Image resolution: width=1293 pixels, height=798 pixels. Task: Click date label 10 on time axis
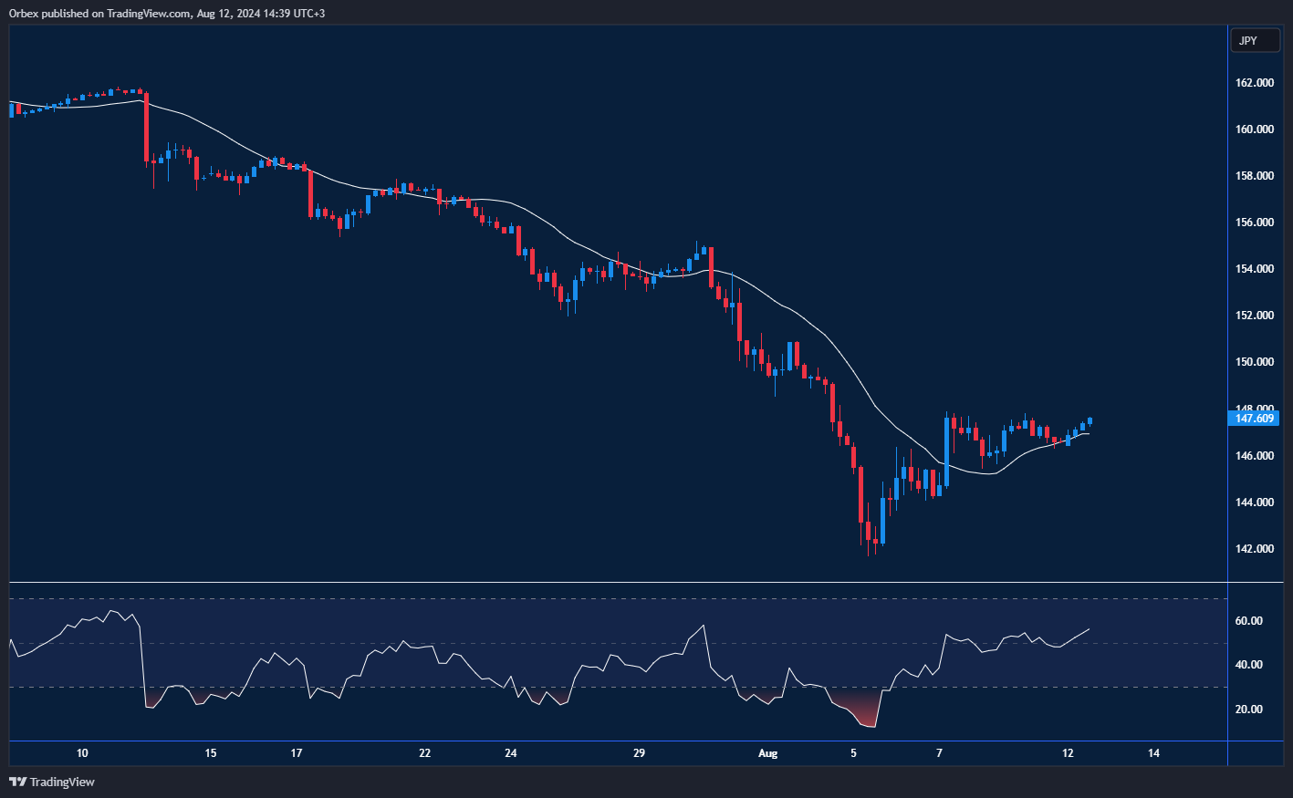click(82, 753)
